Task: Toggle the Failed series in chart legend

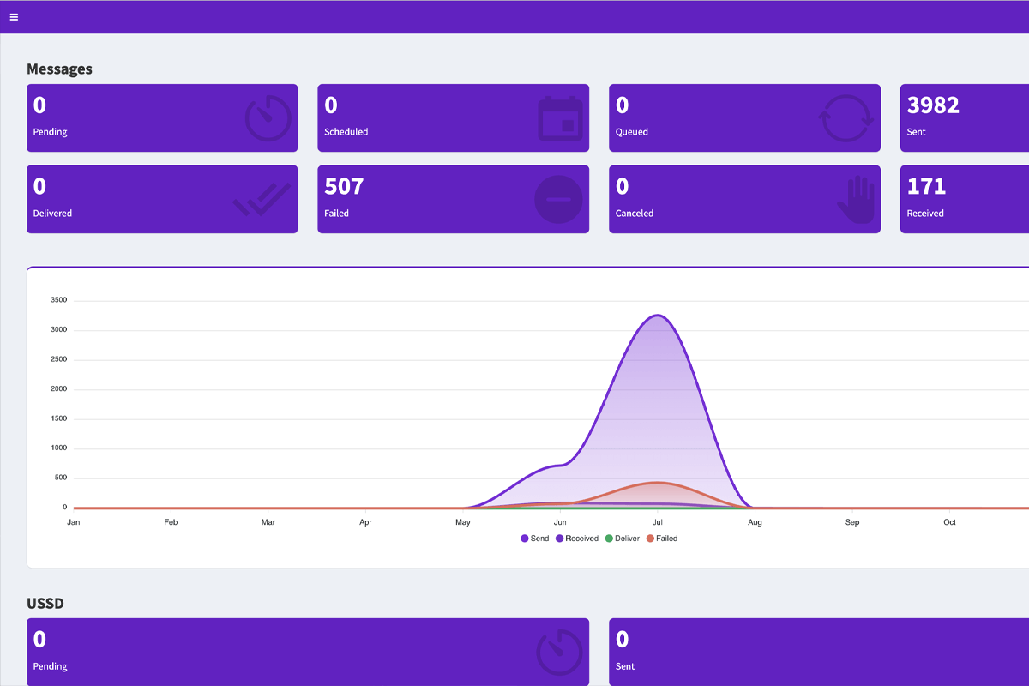Action: tap(662, 539)
